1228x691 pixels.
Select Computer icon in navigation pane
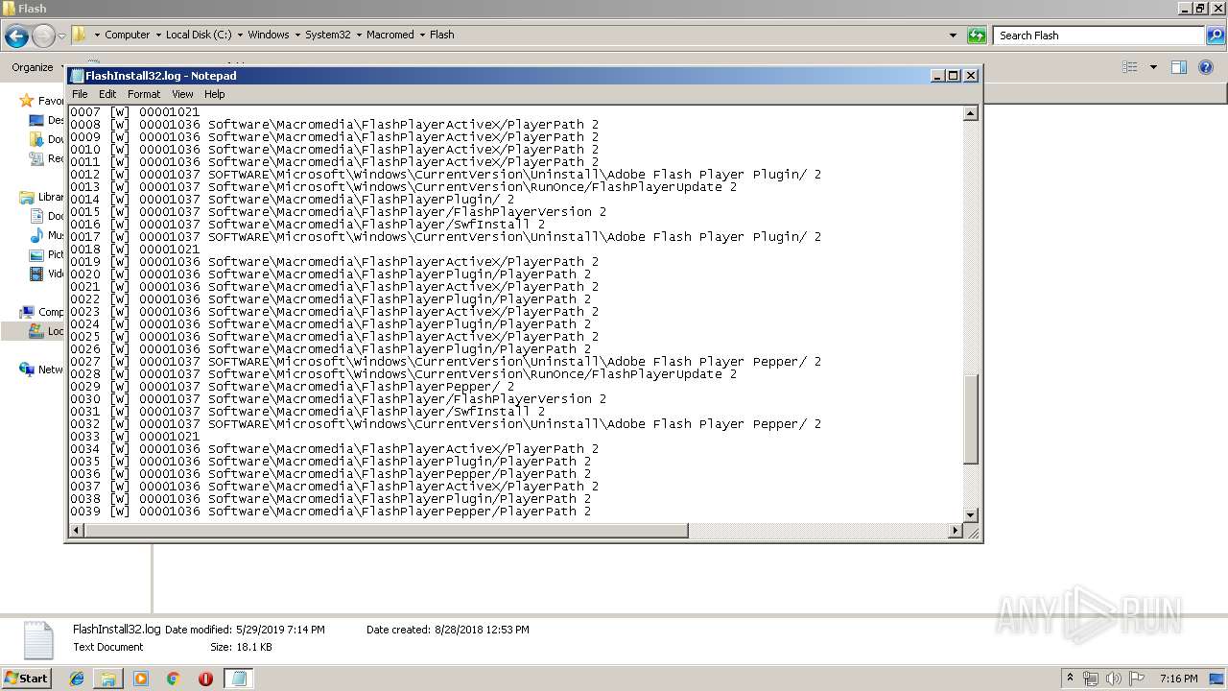27,312
